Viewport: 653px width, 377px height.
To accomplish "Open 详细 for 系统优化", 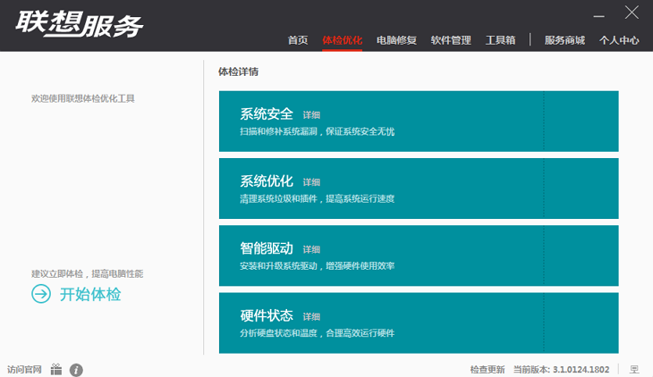I will tap(311, 182).
